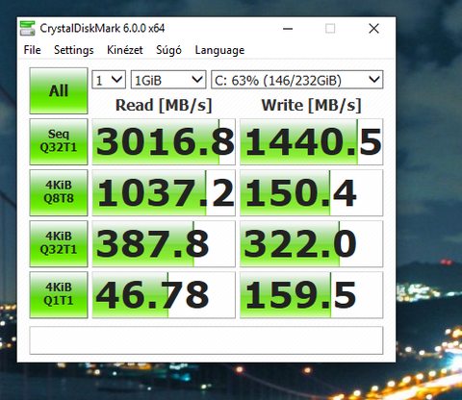Click the 4KiB Q1T1 write result 159.5
This screenshot has height=400, width=462.
pyautogui.click(x=311, y=295)
